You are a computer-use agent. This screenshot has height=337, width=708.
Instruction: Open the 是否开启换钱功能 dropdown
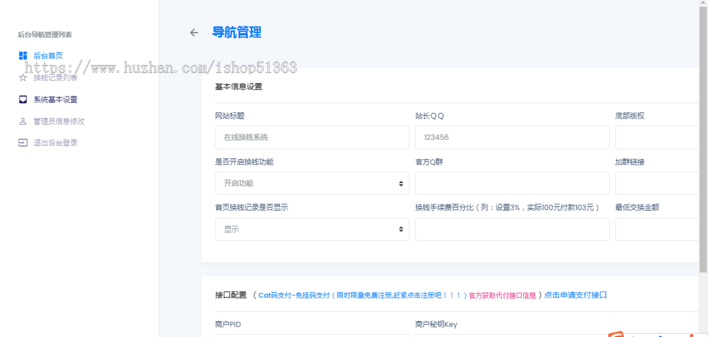[312, 183]
